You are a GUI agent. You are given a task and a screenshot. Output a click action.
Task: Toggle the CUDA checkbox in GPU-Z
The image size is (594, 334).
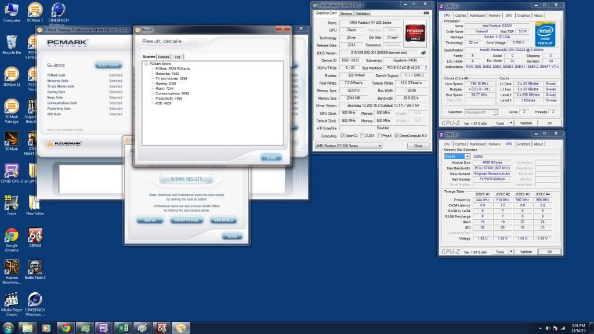coord(362,136)
